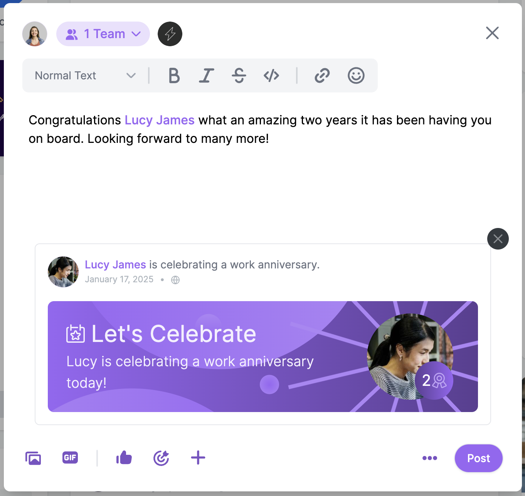This screenshot has height=496, width=525.
Task: Click the Bold formatting icon
Action: pyautogui.click(x=174, y=75)
